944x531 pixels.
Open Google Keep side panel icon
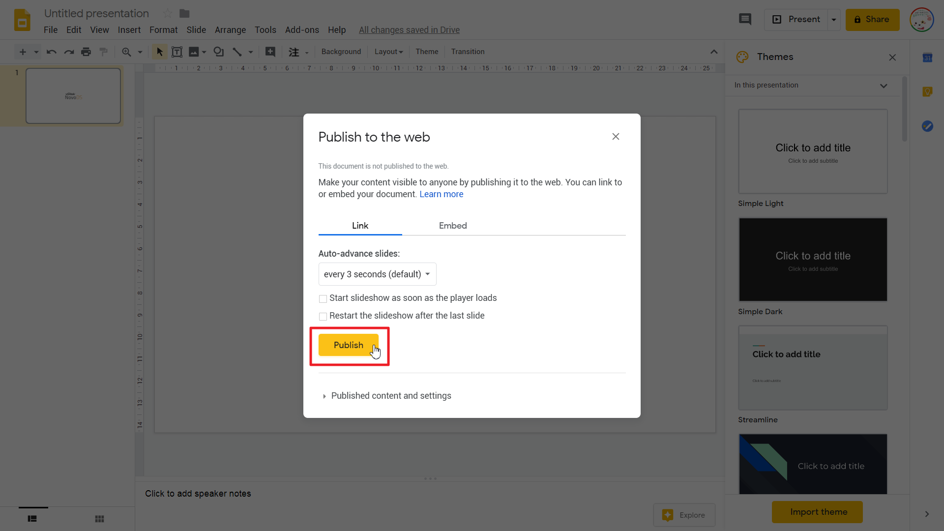tap(927, 92)
